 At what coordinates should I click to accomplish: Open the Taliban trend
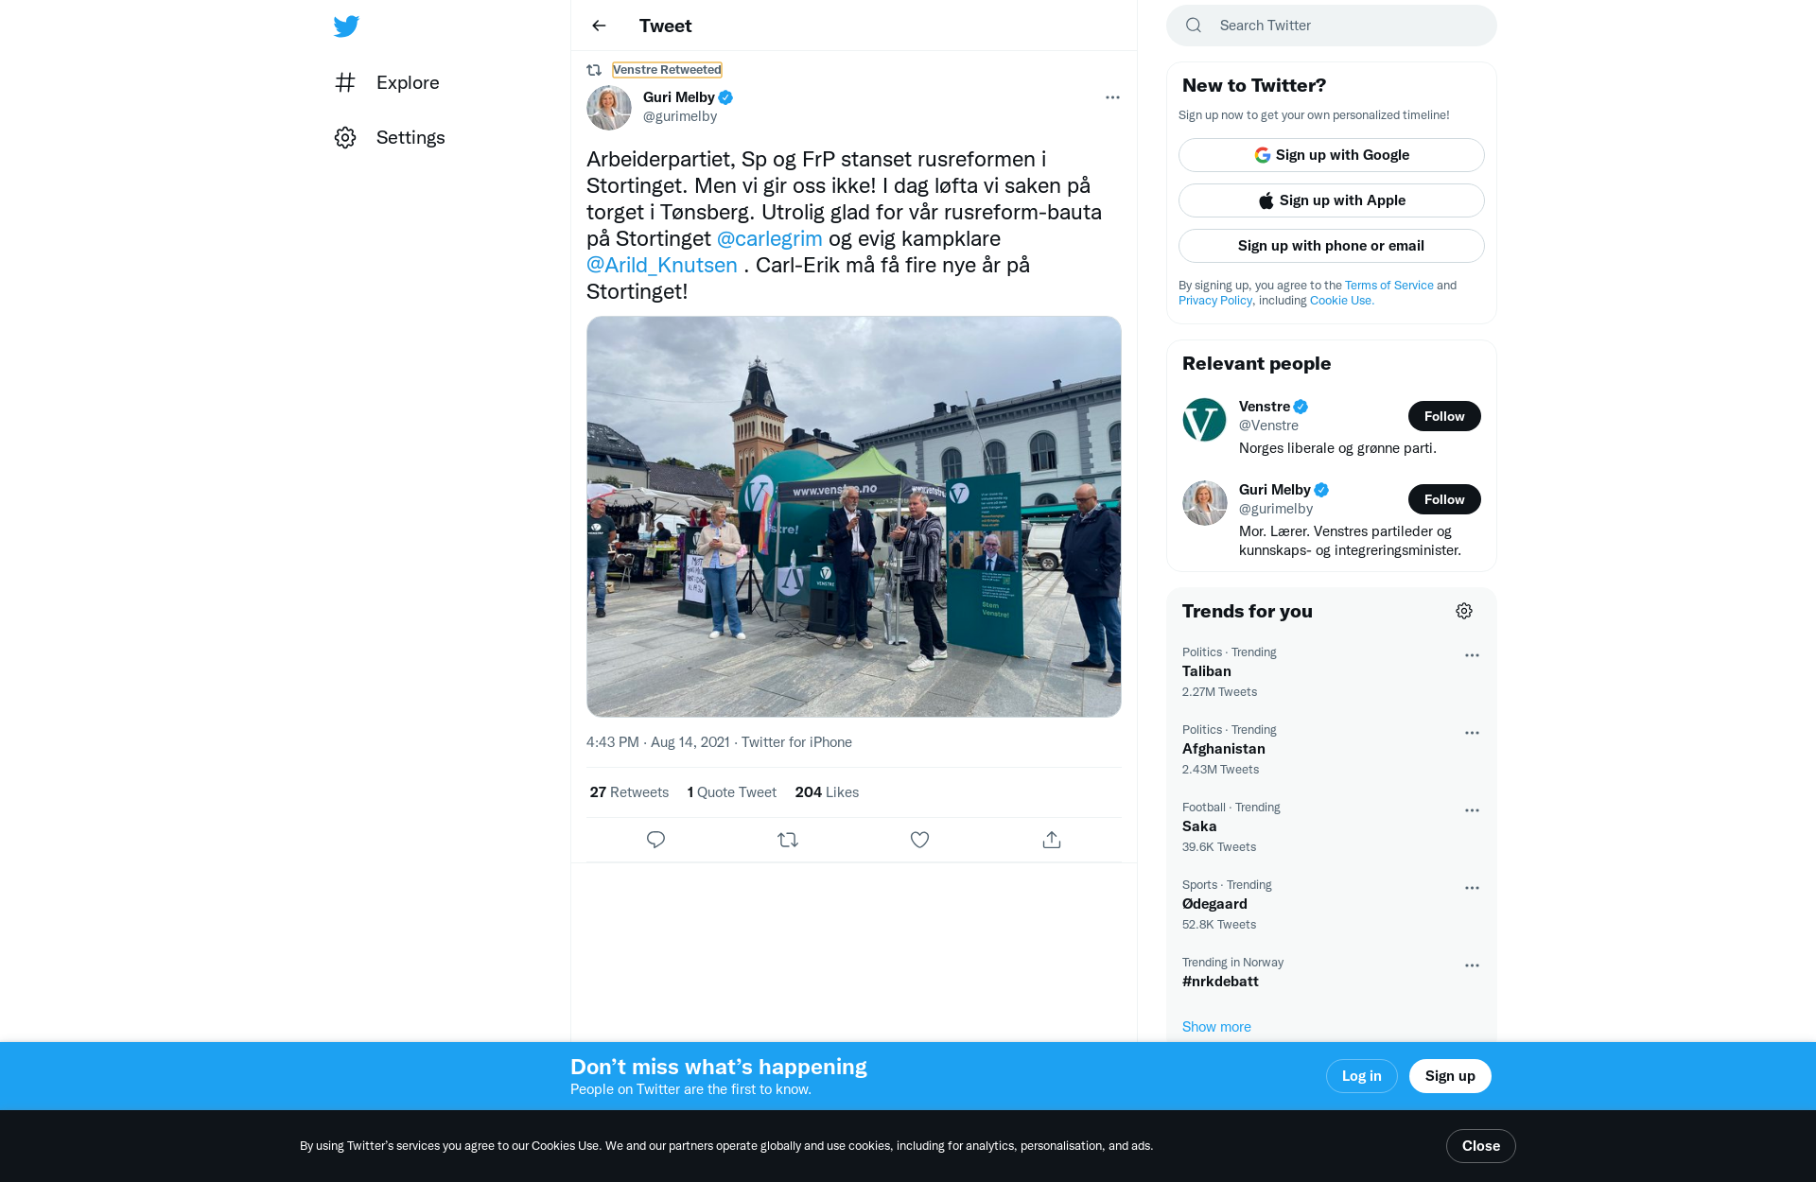coord(1207,671)
